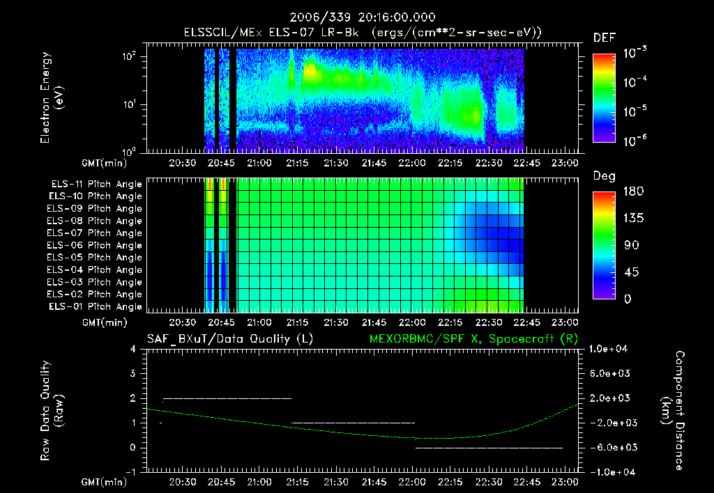
Task: Click the "Raw Data Quality (Raw)" axis label
Action: (x=52, y=411)
